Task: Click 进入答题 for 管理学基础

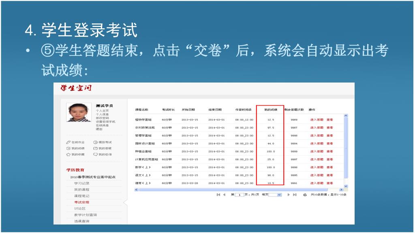Action: click(x=317, y=136)
